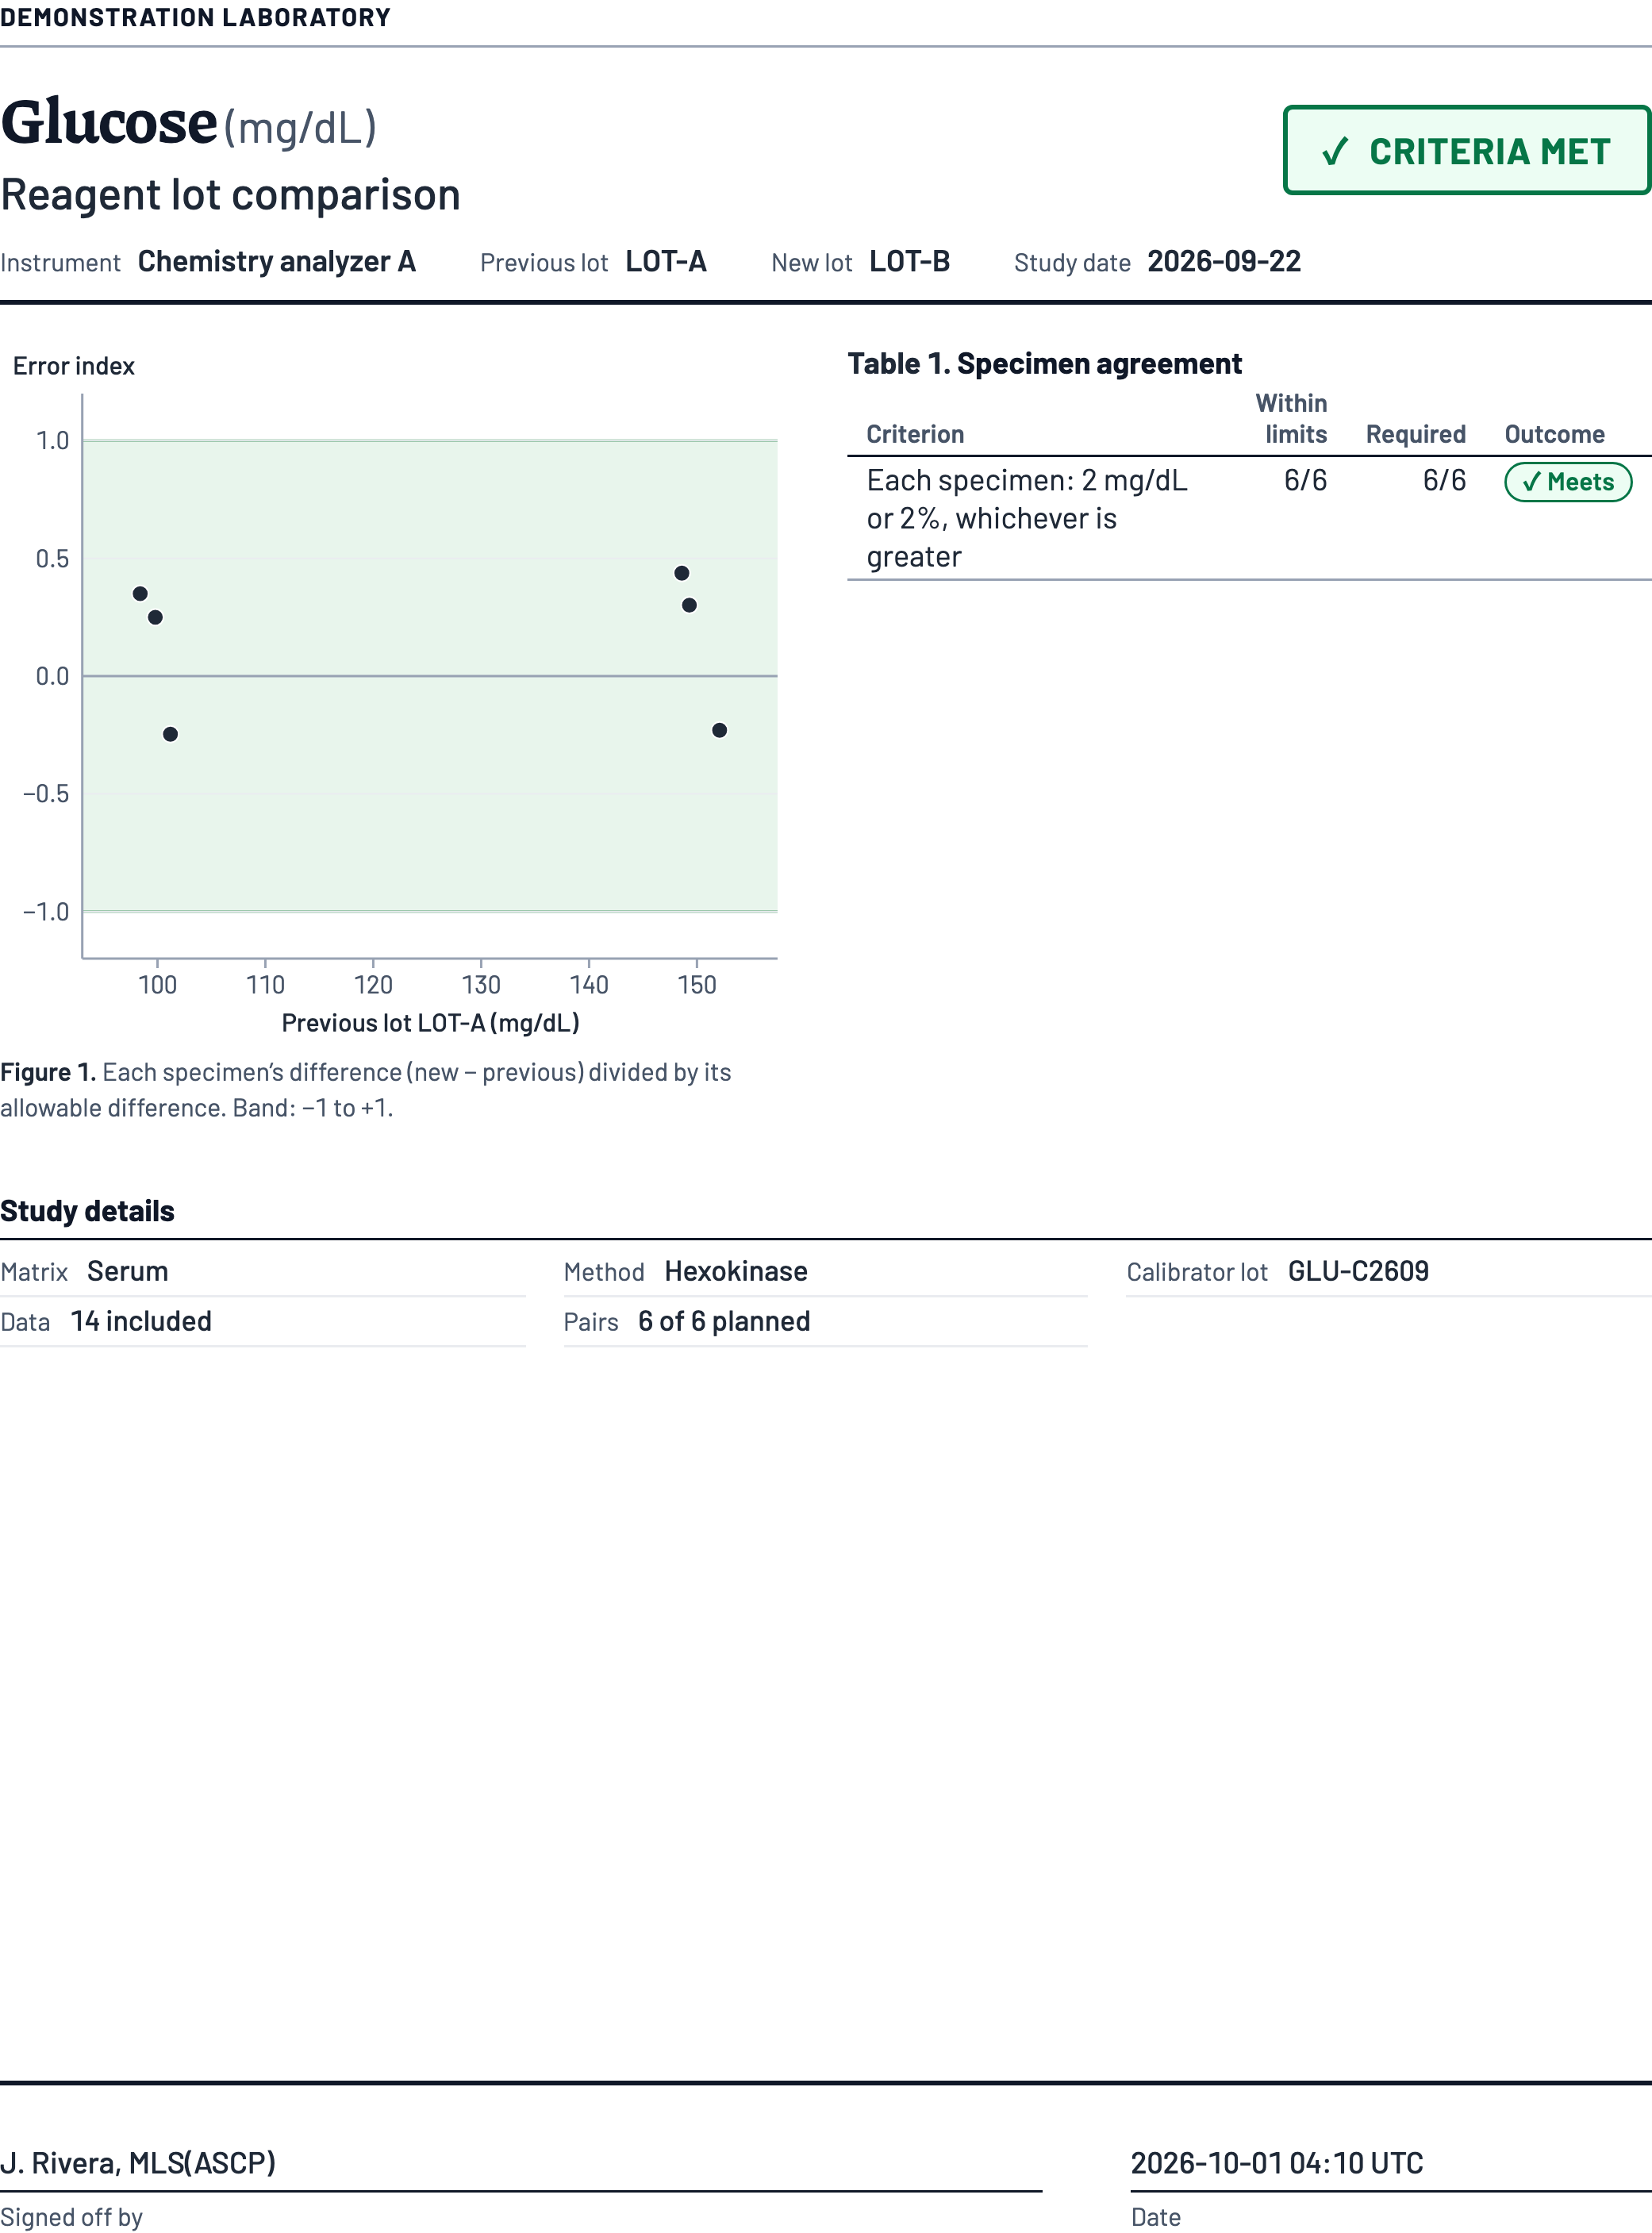Click the x-axis tick label 130
Viewport: 1652px width, 2233px height.
[x=481, y=985]
